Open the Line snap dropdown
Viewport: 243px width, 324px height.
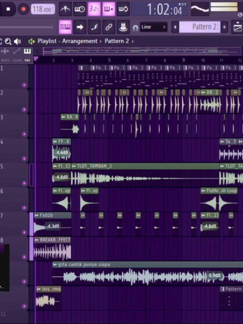tap(153, 27)
